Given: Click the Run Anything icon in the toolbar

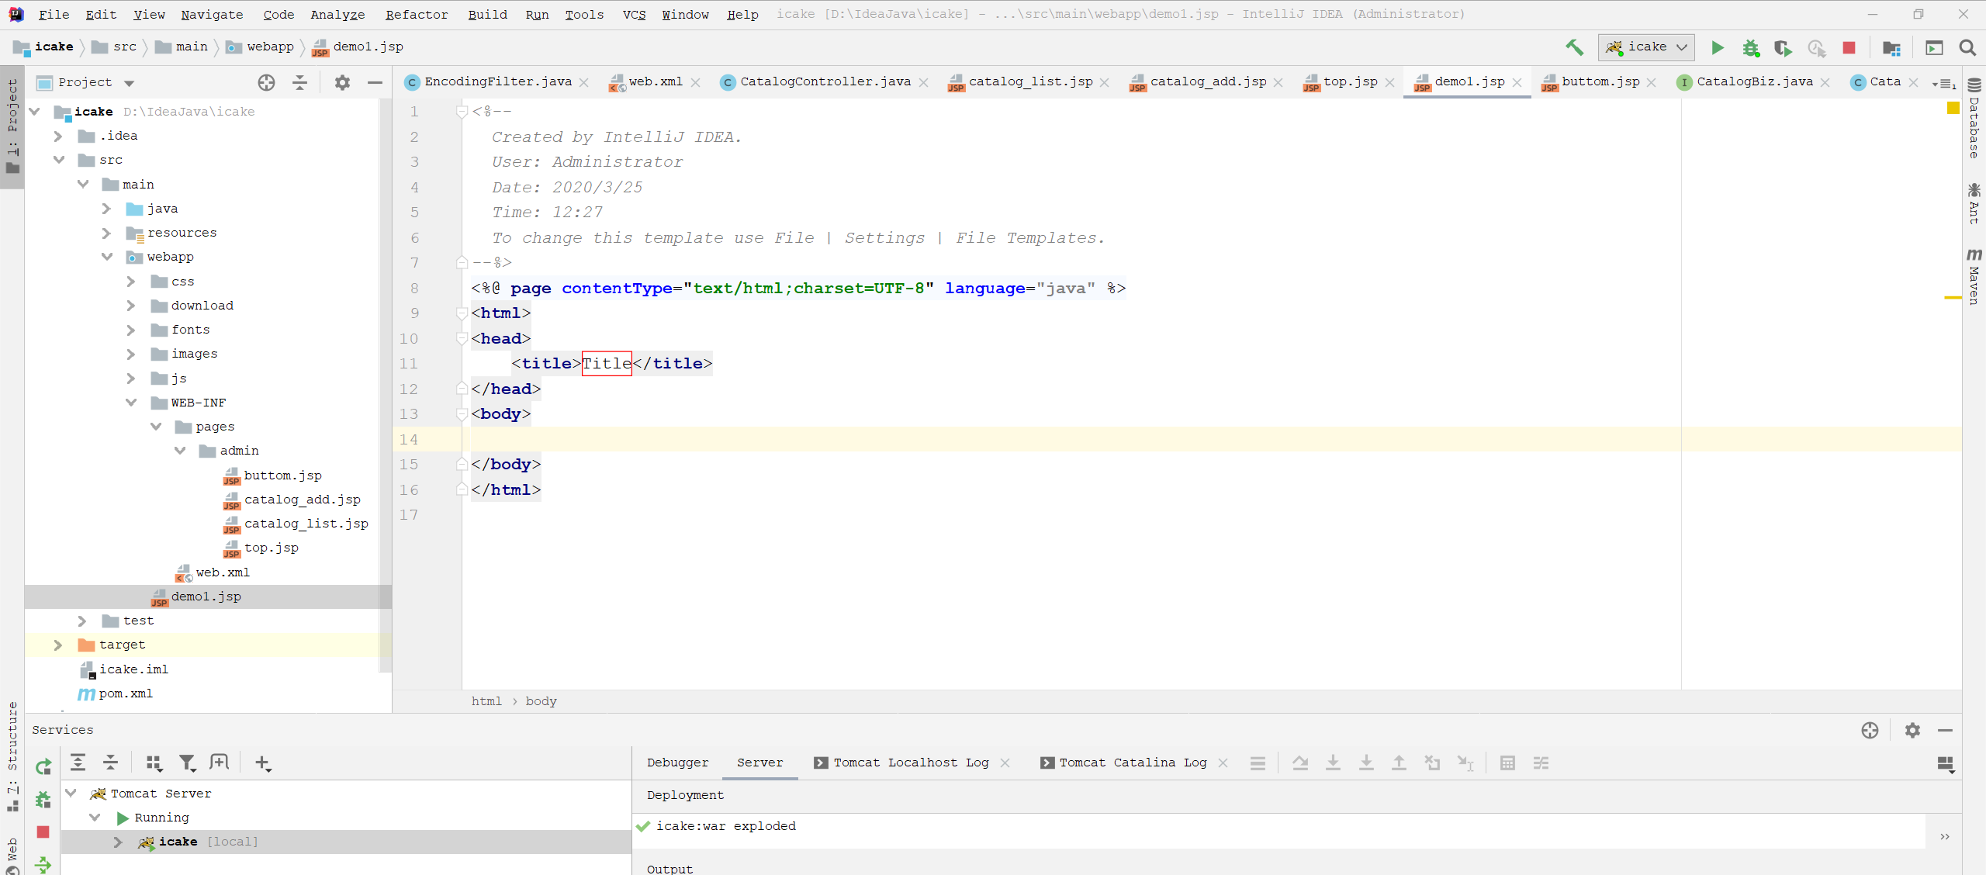Looking at the screenshot, I should point(1934,47).
